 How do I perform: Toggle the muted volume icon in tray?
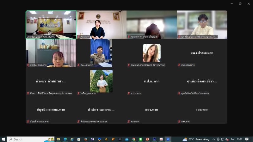227,139
